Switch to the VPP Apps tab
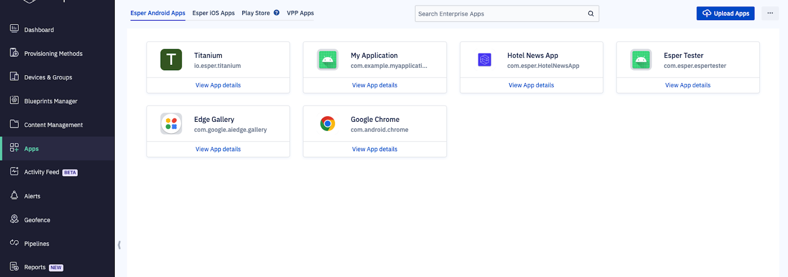Viewport: 788px width, 277px height. coord(300,13)
